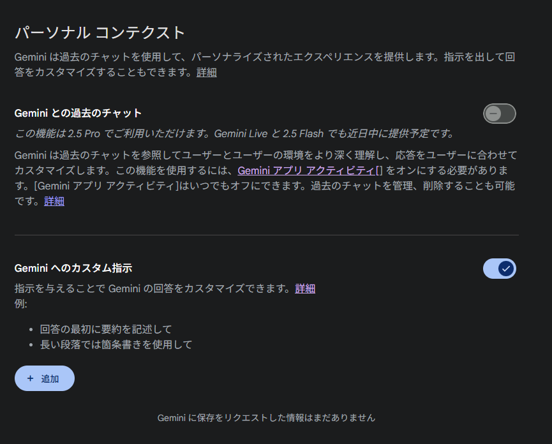Click the divider line between the two sections
Image resolution: width=552 pixels, height=444 pixels.
coord(267,235)
